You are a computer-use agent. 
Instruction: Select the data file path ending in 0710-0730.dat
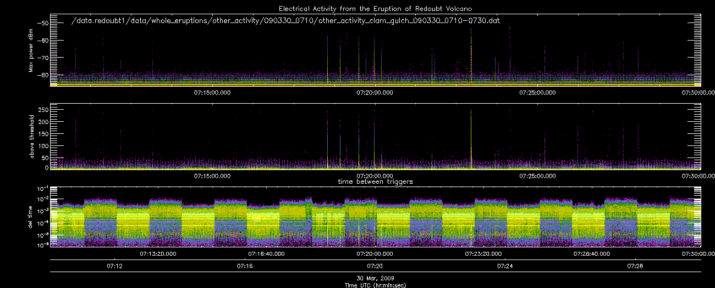pos(286,21)
